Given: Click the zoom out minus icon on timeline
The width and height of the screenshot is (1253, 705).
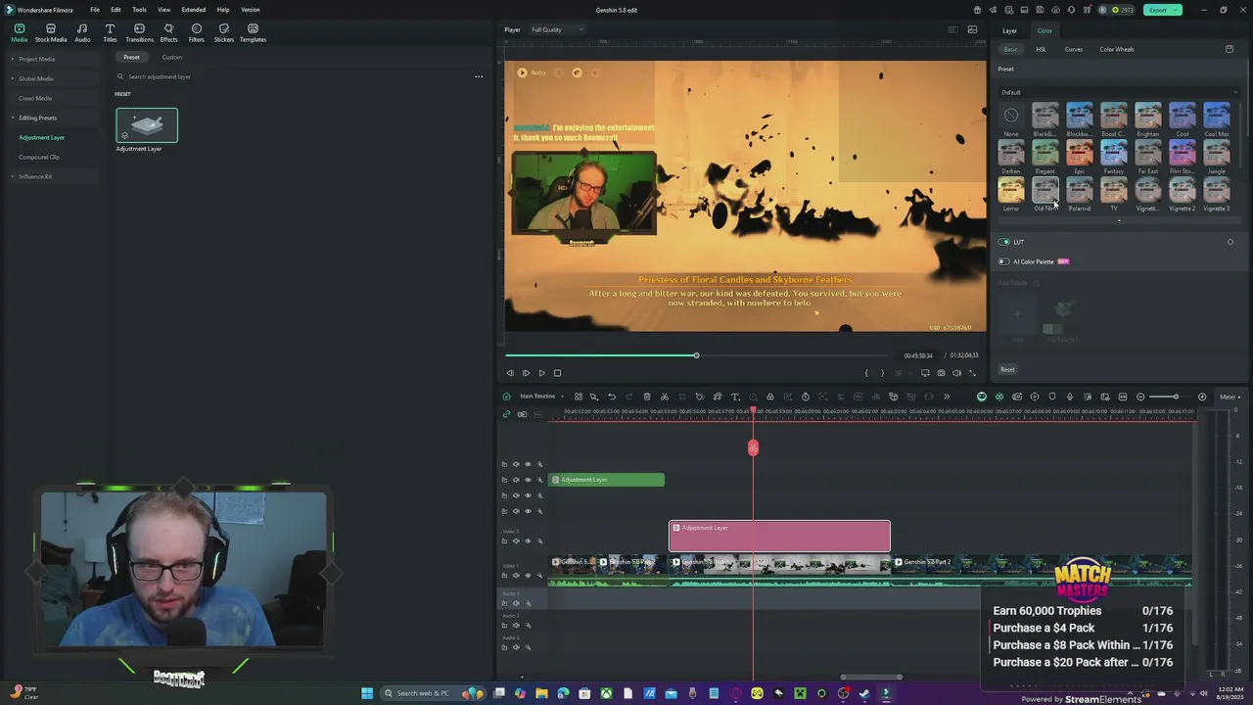Looking at the screenshot, I should pyautogui.click(x=1140, y=397).
